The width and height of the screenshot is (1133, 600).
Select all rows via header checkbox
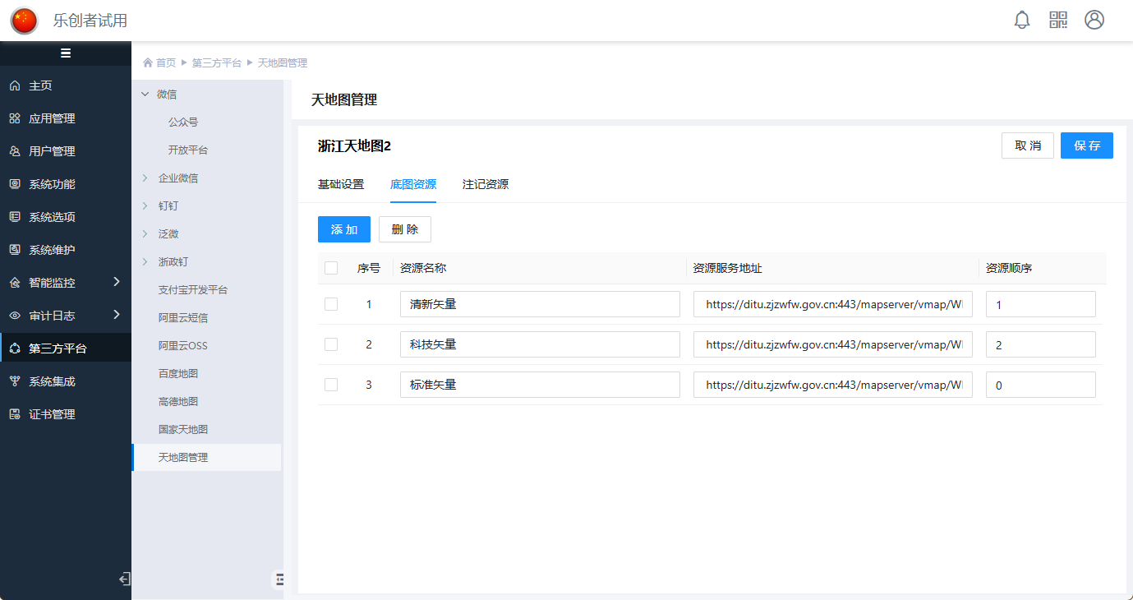click(x=331, y=268)
